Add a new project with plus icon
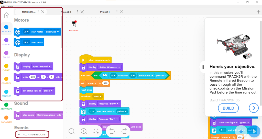 click(x=258, y=12)
